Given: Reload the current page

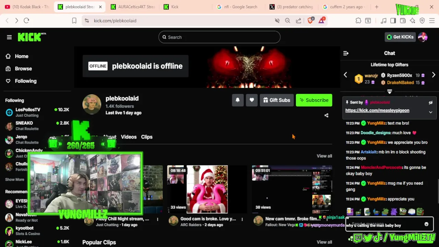Looking at the screenshot, I should [x=26, y=21].
